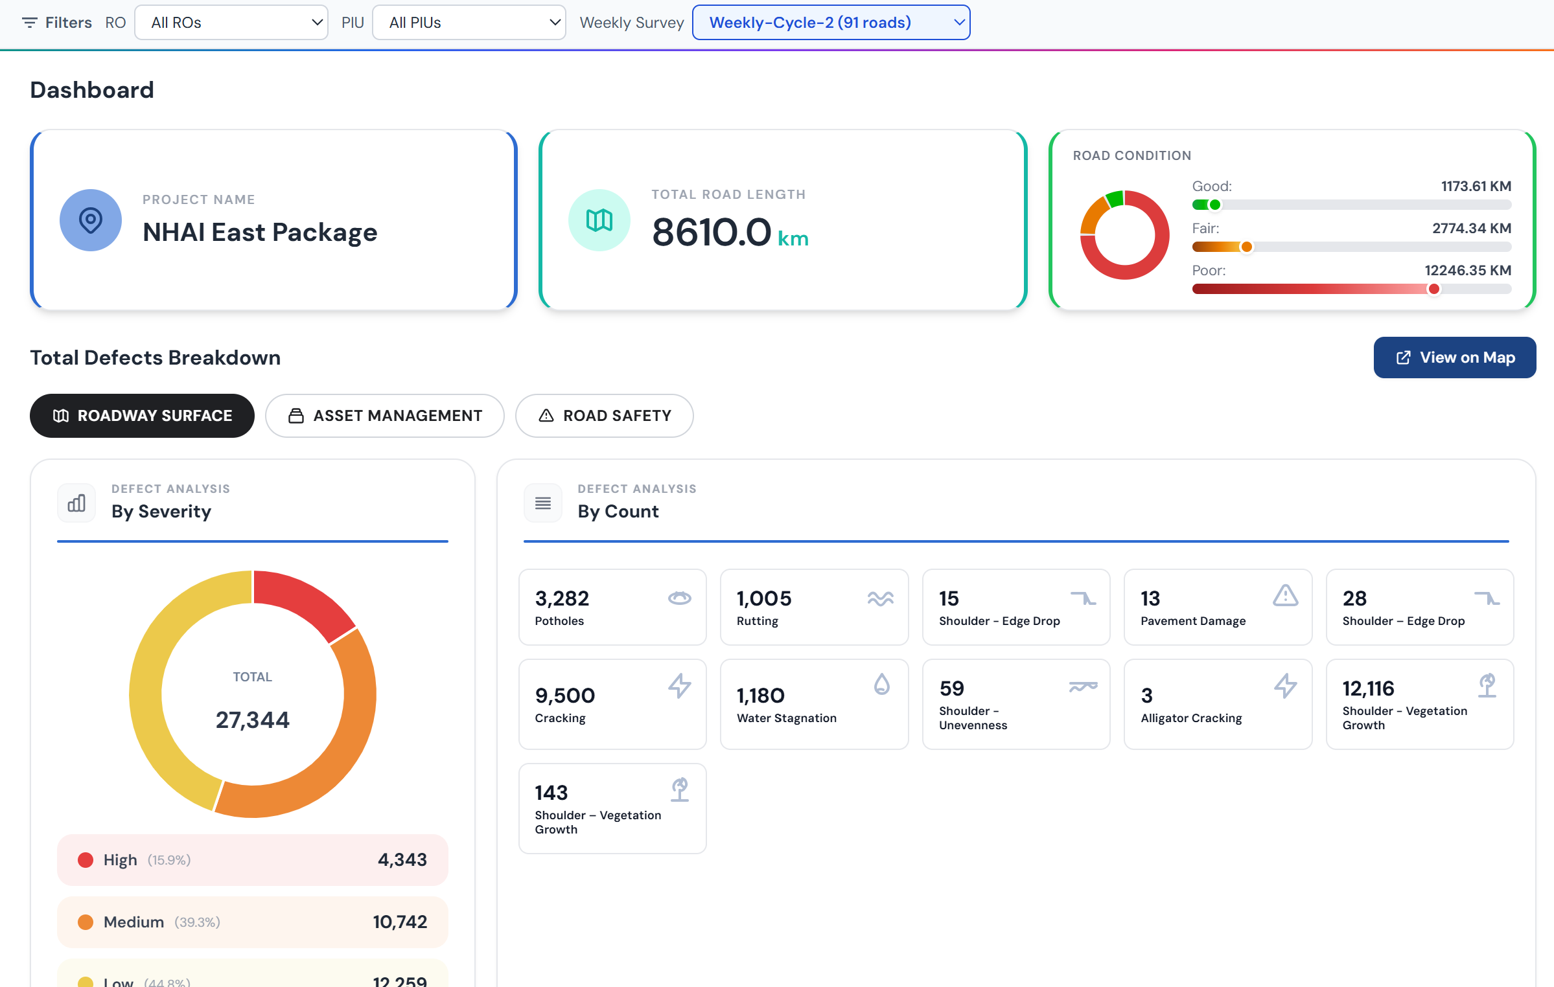Screen dimensions: 1554x987
Task: Open the Weekly-Cycle-2 survey dropdown
Action: [x=831, y=23]
